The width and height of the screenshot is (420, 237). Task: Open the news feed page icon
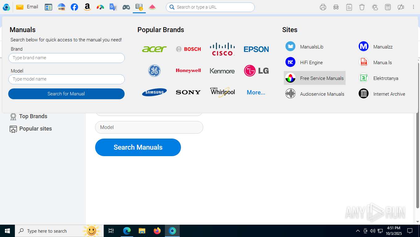[x=48, y=7]
